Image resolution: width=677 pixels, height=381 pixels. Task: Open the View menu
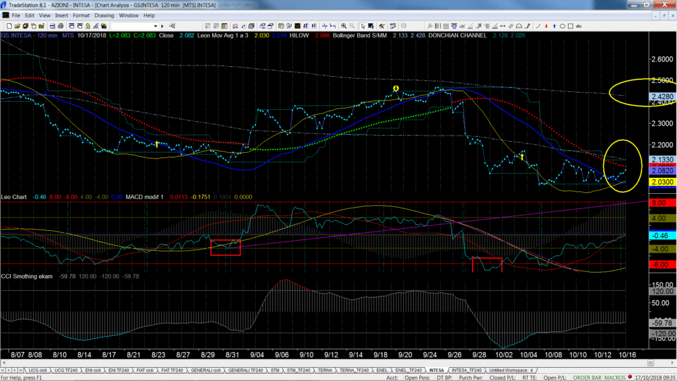point(44,16)
